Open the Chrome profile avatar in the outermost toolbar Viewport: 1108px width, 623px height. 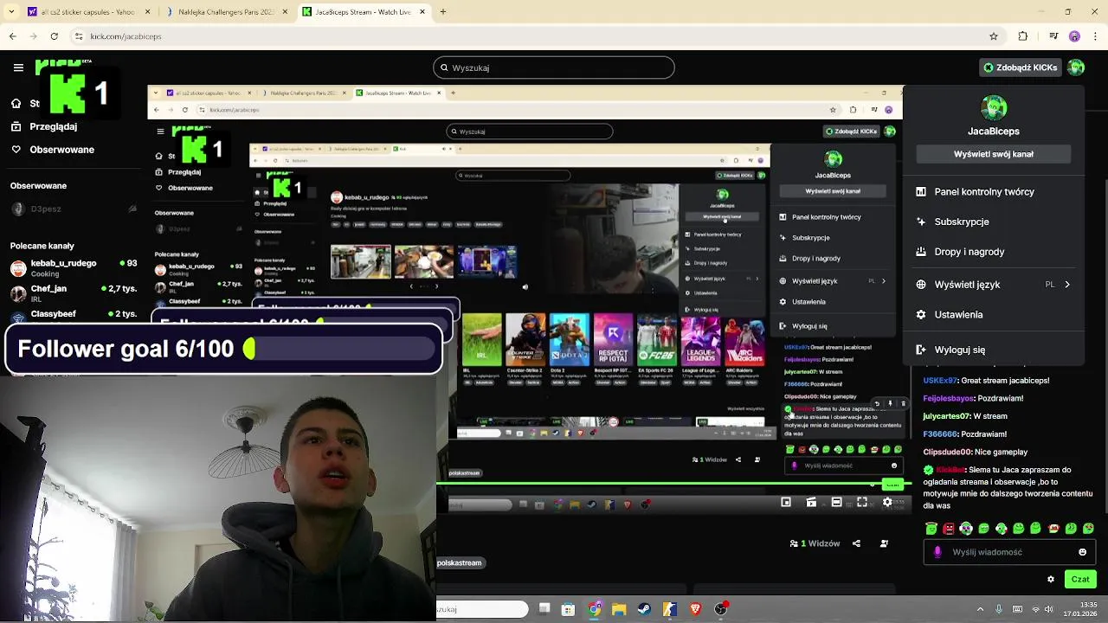(x=1074, y=36)
